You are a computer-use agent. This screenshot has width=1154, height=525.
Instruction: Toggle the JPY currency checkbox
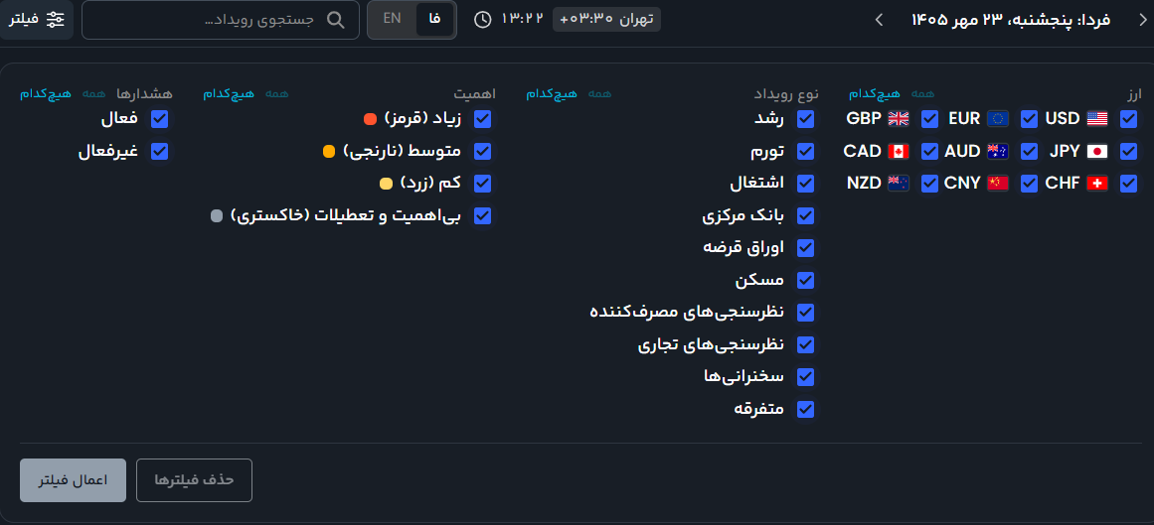pos(1128,151)
